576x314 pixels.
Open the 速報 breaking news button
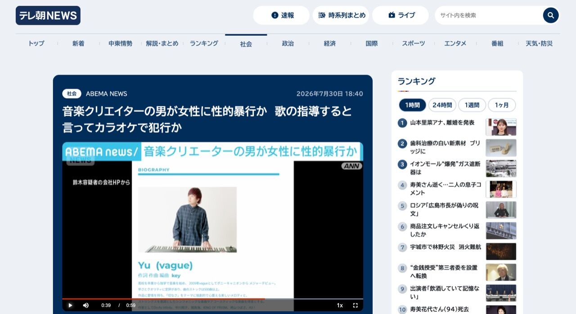(x=281, y=15)
